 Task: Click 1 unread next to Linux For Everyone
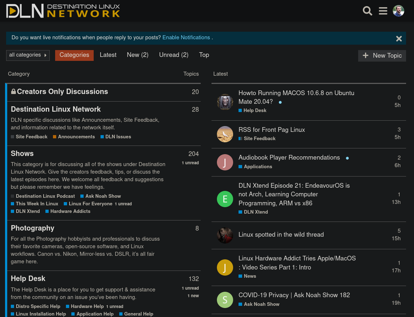(x=123, y=204)
